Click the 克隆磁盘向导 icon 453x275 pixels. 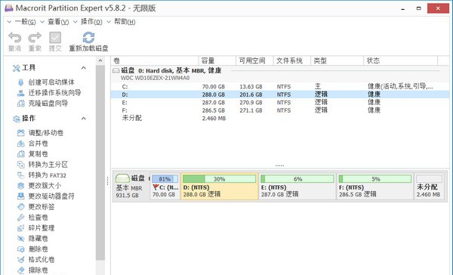(x=21, y=104)
